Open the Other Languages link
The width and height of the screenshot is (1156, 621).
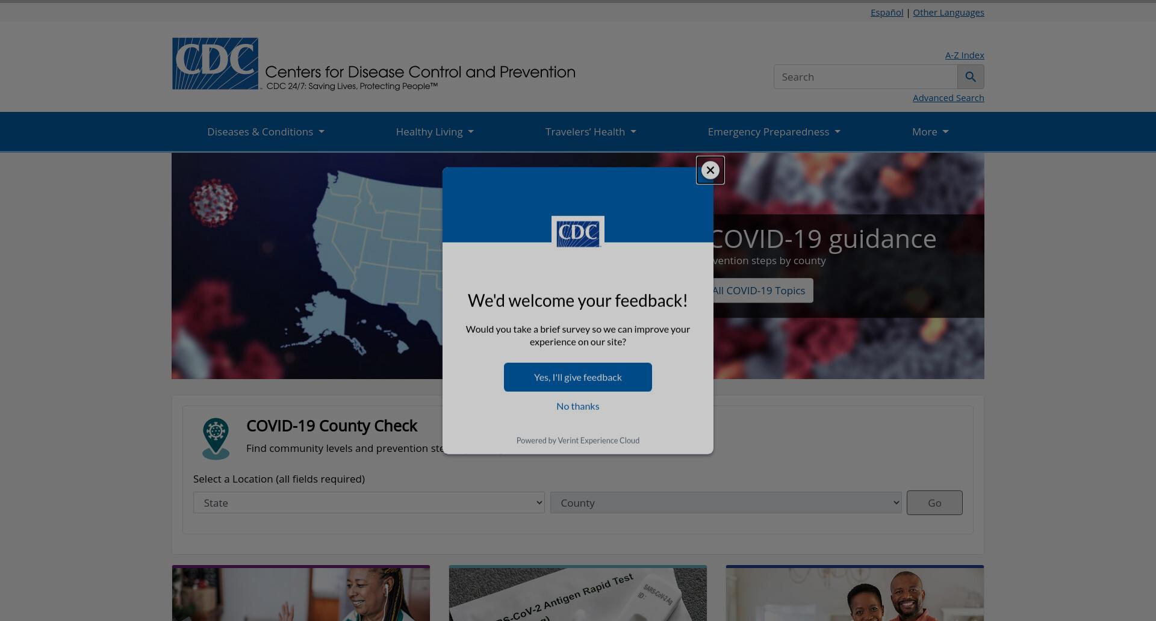948,13
